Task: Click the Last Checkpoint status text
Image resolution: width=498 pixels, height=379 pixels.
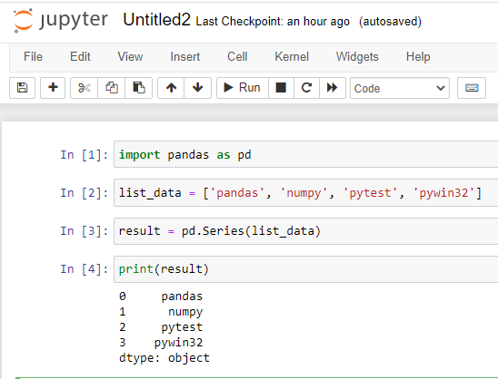Action: tap(273, 22)
